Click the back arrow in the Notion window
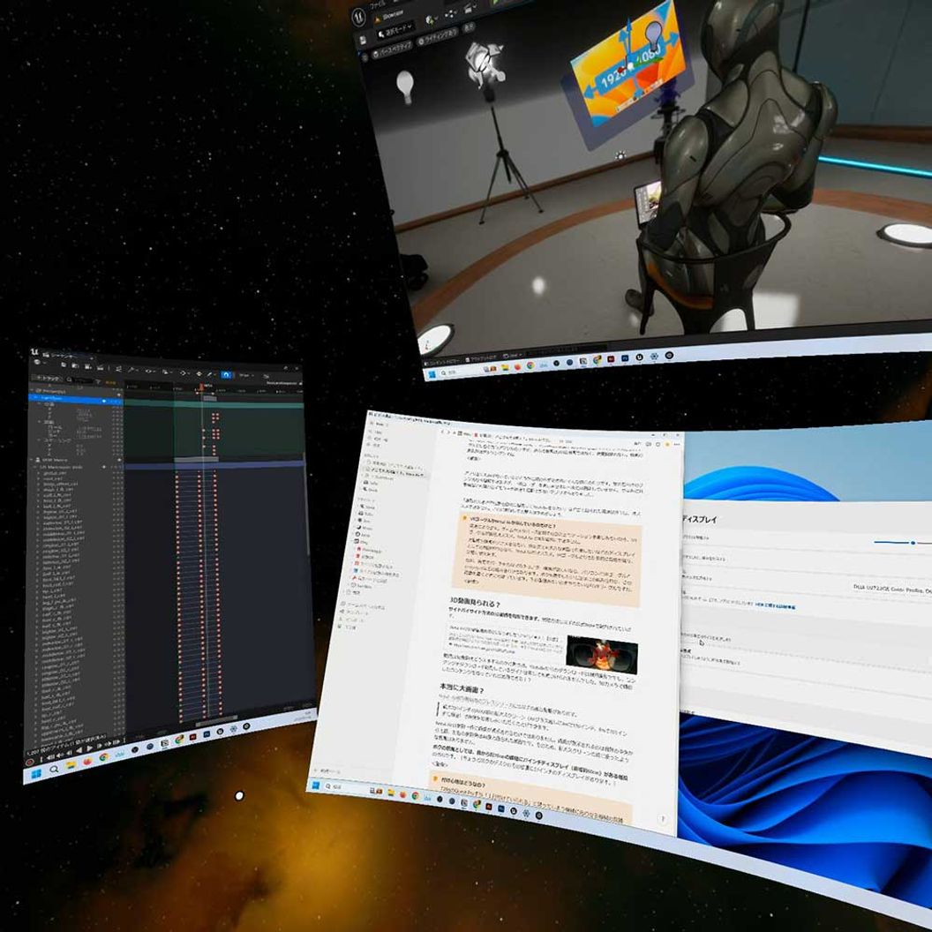 click(443, 432)
